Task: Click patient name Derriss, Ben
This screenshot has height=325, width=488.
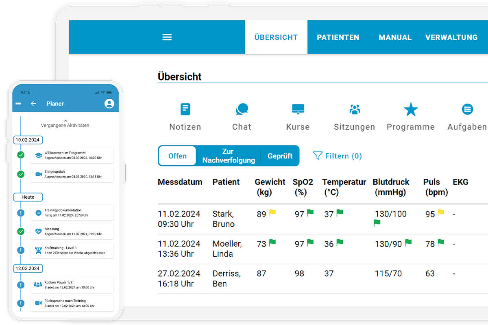Action: pyautogui.click(x=227, y=279)
